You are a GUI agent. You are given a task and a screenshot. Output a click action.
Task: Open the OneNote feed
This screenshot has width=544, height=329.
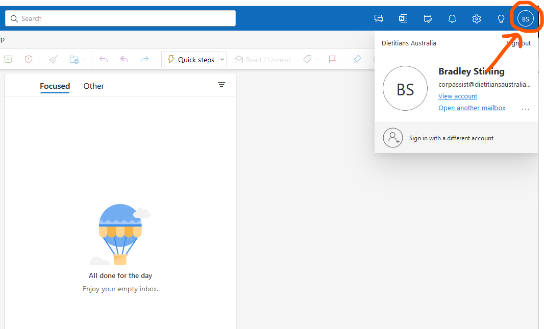403,18
